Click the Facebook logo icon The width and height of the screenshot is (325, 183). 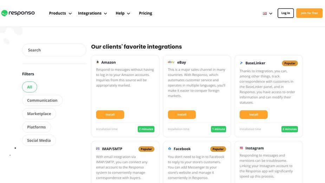coord(170,149)
